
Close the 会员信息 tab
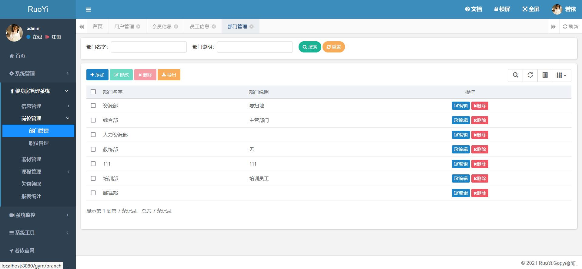(176, 26)
